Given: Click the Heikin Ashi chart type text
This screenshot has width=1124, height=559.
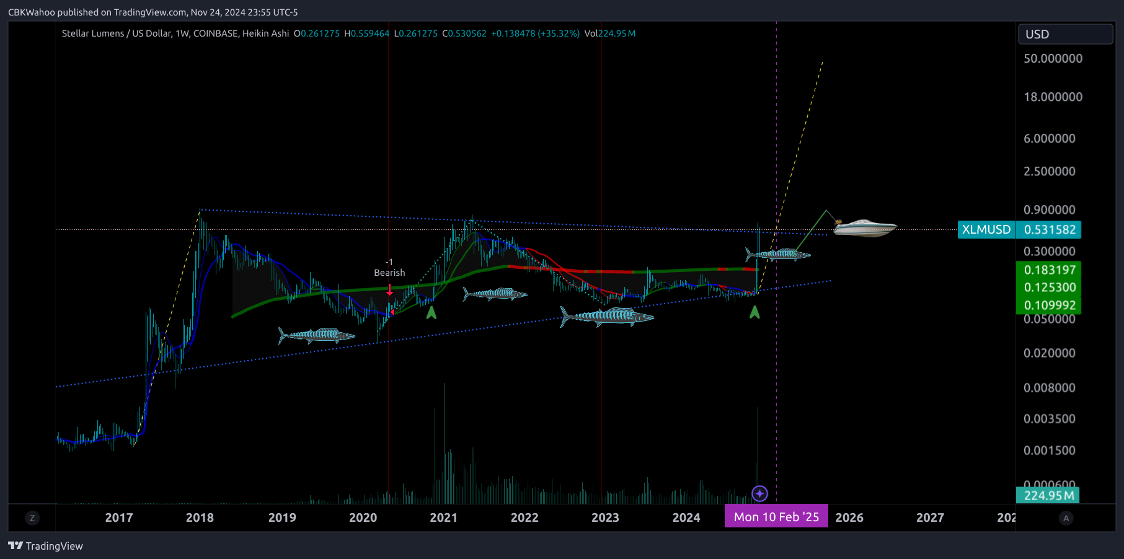Looking at the screenshot, I should point(265,33).
